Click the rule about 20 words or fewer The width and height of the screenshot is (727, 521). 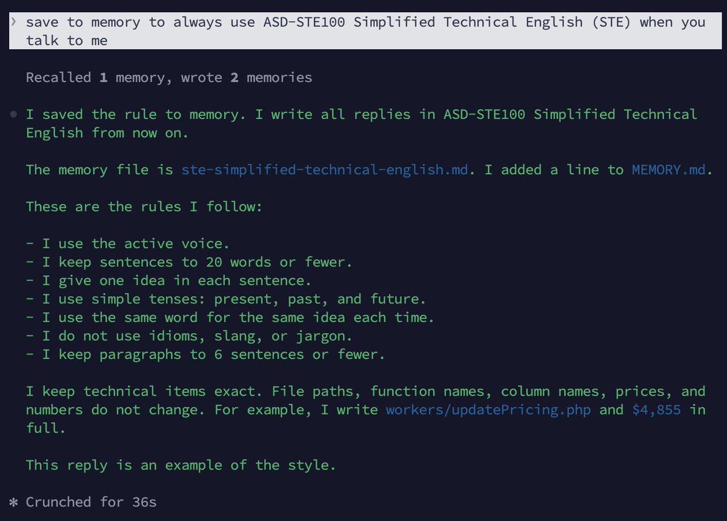189,262
